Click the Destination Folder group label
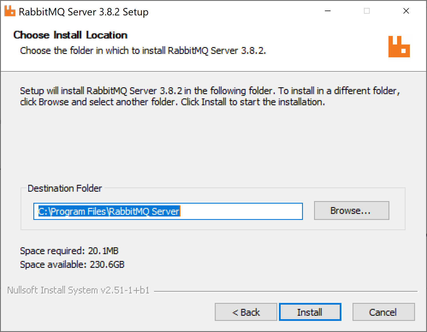 coord(65,188)
